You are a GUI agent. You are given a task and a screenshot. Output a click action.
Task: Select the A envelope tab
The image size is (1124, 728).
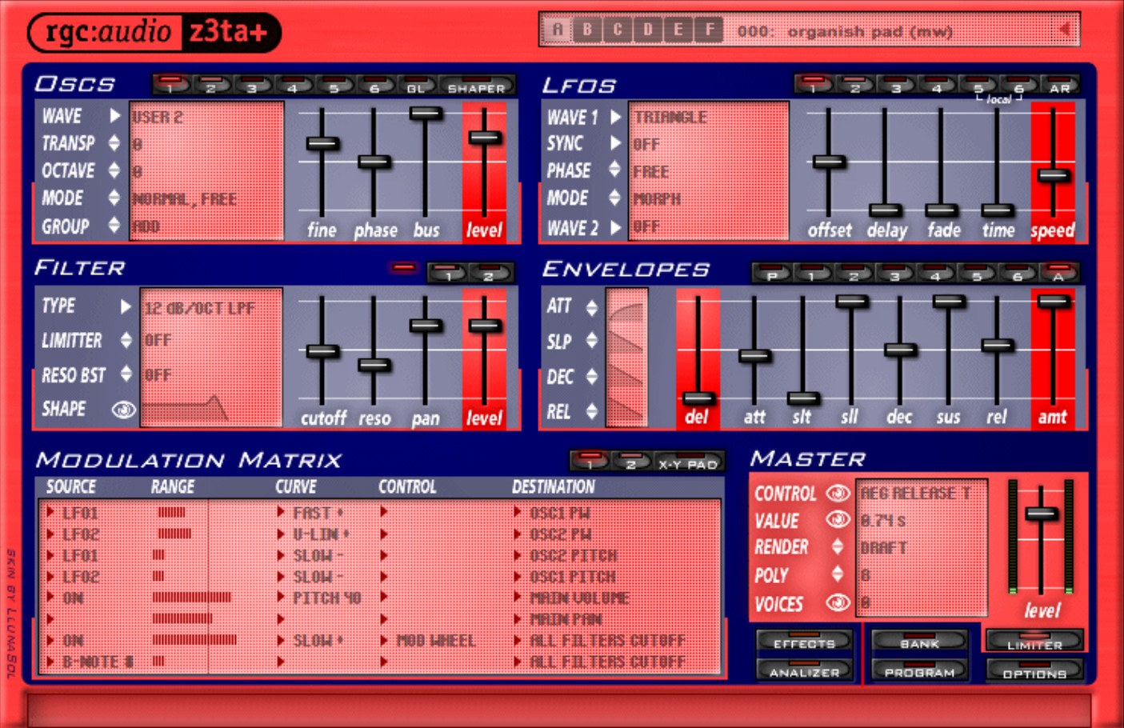tap(1058, 273)
